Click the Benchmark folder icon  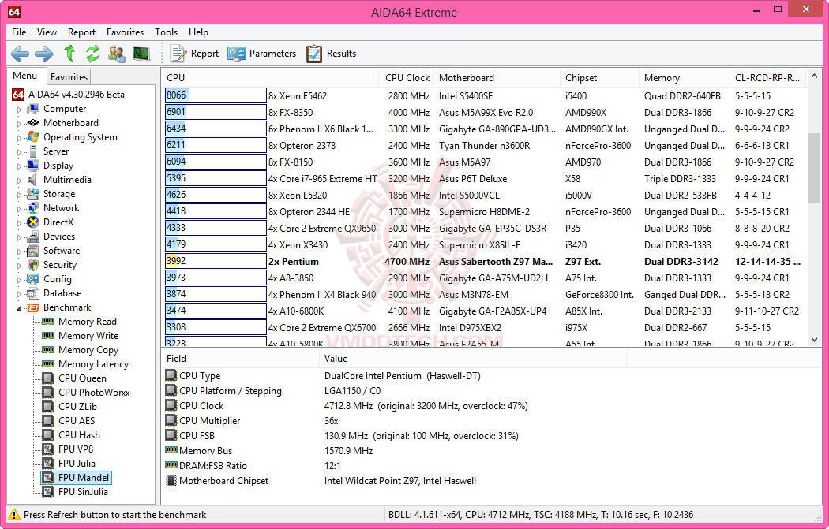[33, 307]
